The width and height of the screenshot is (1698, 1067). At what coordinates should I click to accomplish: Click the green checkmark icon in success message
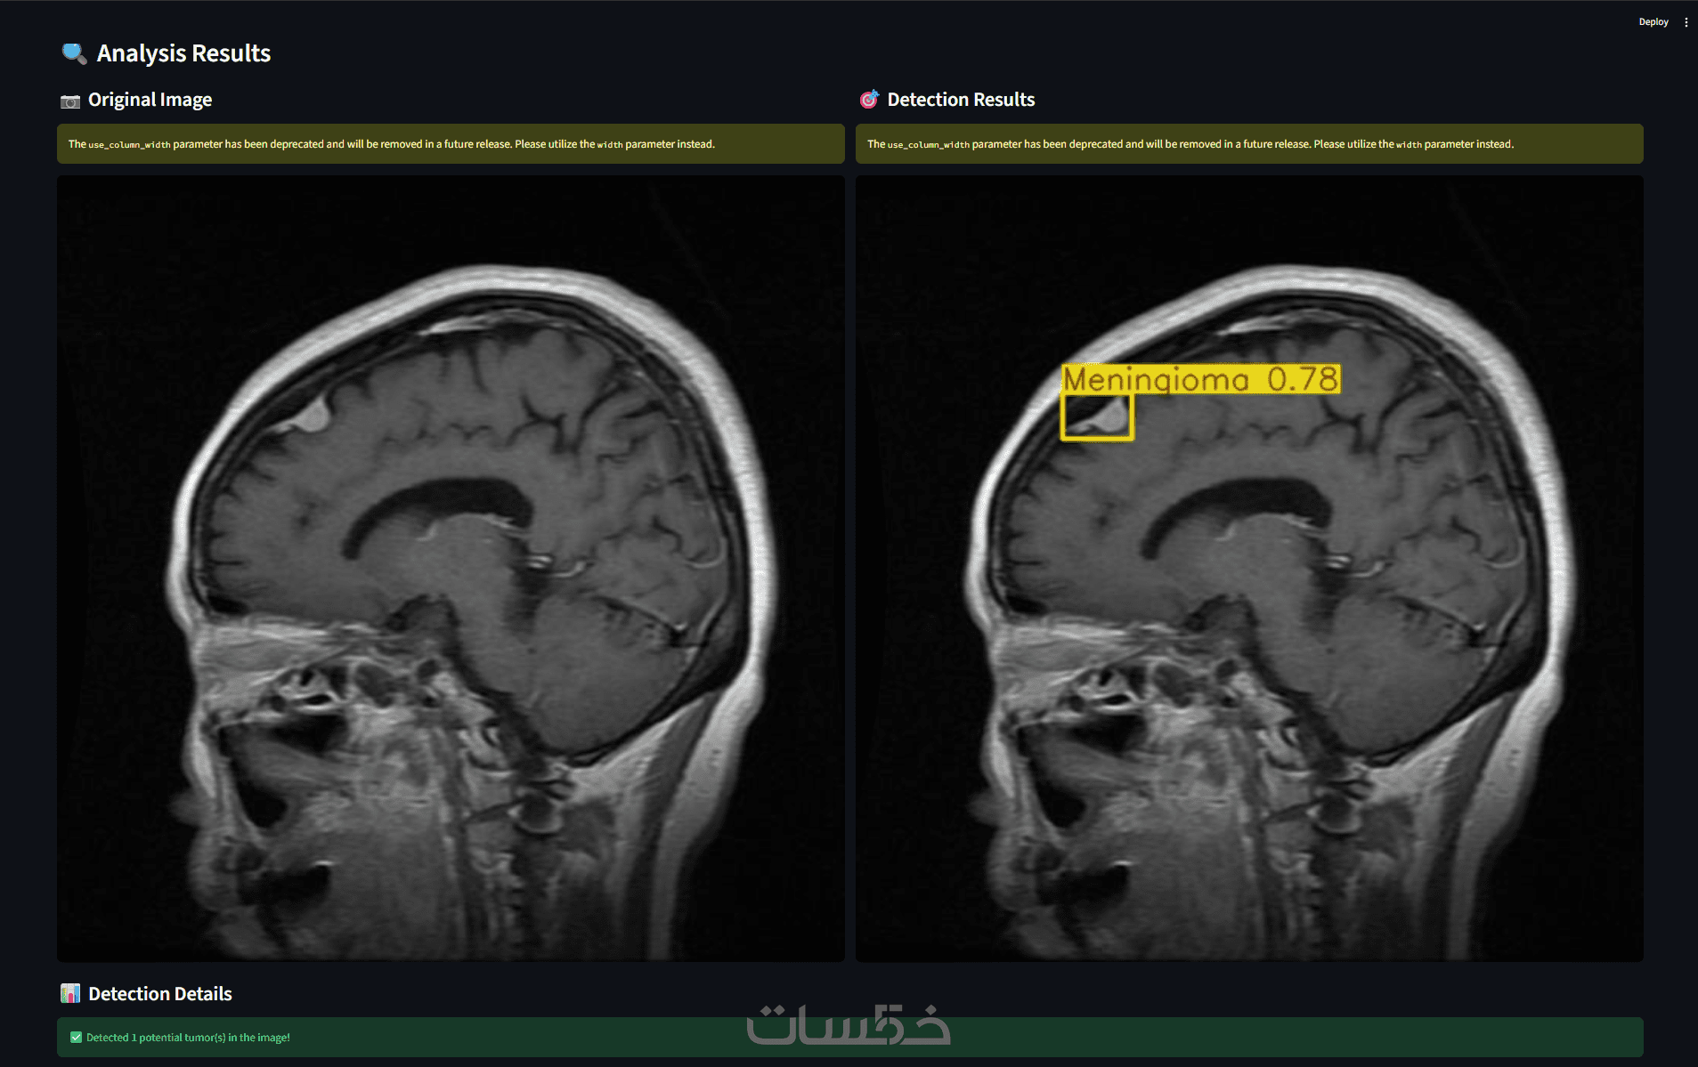click(76, 1037)
